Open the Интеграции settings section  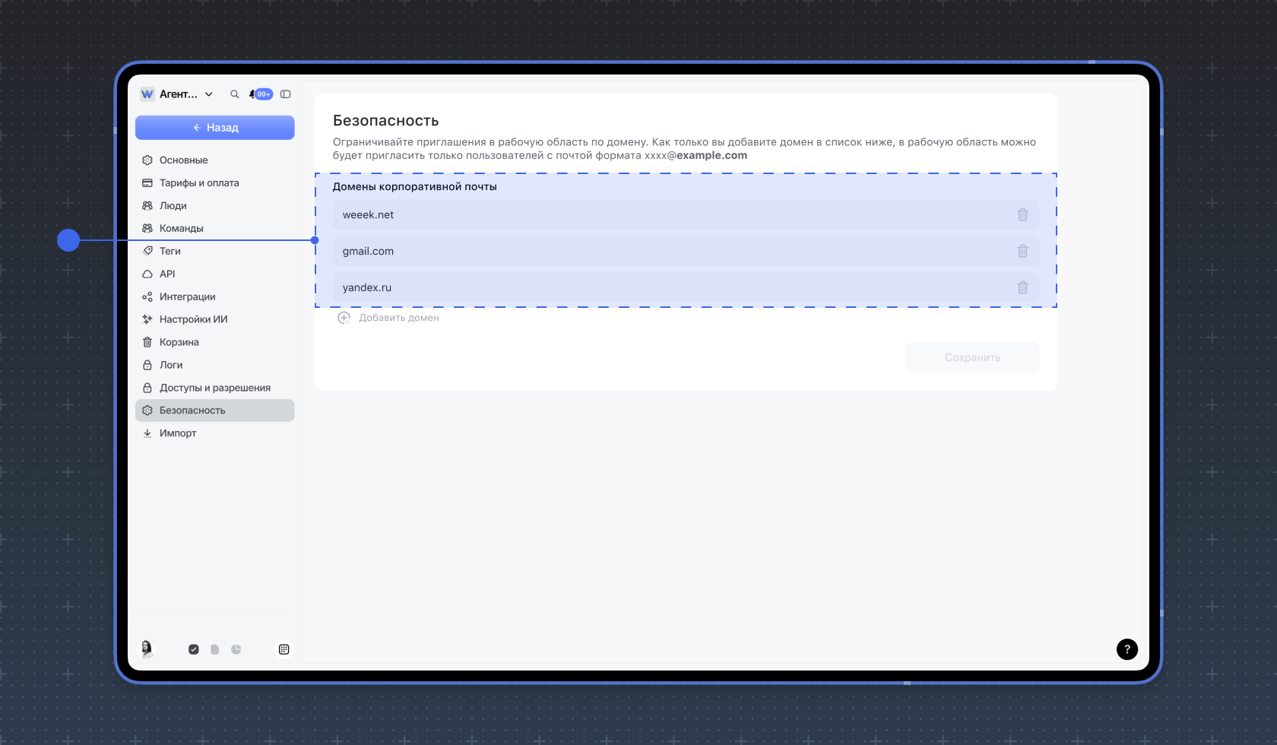coord(187,297)
